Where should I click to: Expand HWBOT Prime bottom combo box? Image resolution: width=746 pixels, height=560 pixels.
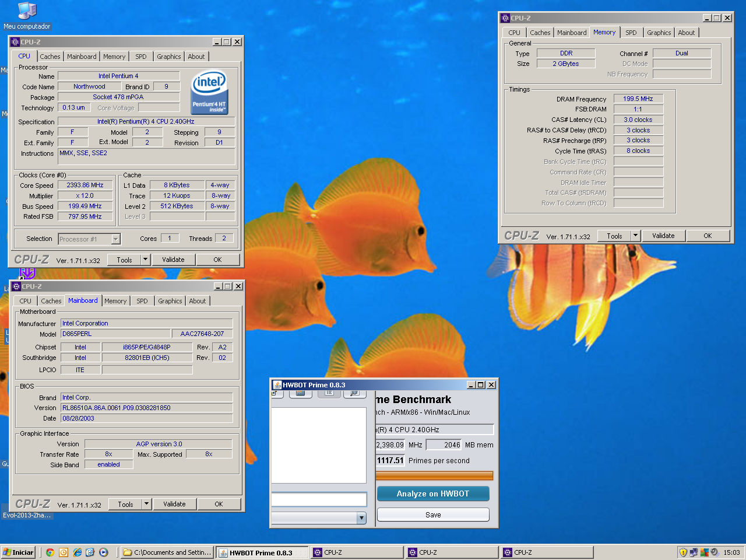[x=361, y=518]
